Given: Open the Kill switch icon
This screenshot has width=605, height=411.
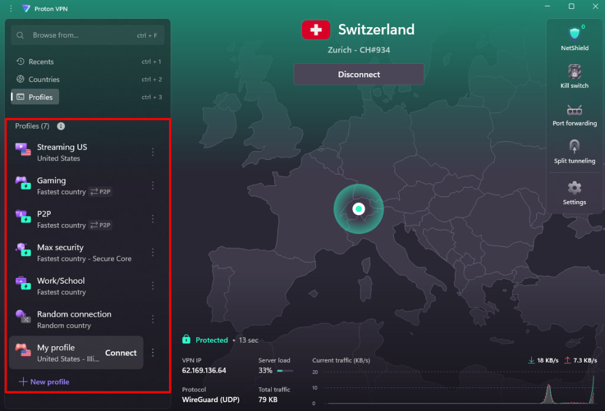Looking at the screenshot, I should click(x=574, y=72).
